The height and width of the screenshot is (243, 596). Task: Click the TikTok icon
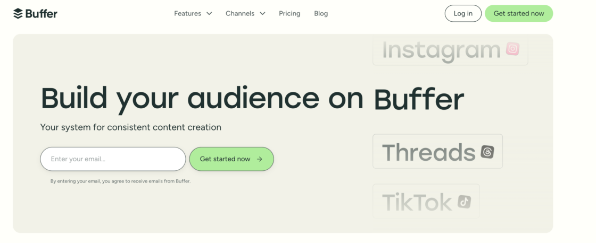(x=464, y=202)
